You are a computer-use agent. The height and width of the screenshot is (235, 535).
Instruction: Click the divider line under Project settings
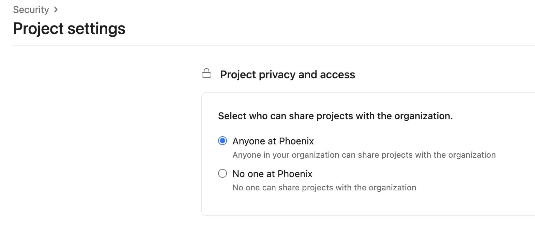273,45
